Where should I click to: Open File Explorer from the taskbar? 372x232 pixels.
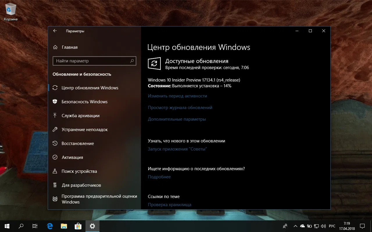pyautogui.click(x=64, y=226)
